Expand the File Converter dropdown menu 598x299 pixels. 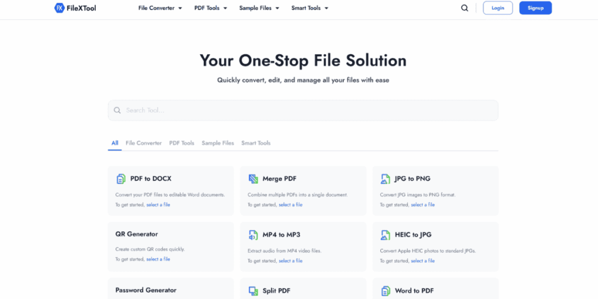(160, 8)
